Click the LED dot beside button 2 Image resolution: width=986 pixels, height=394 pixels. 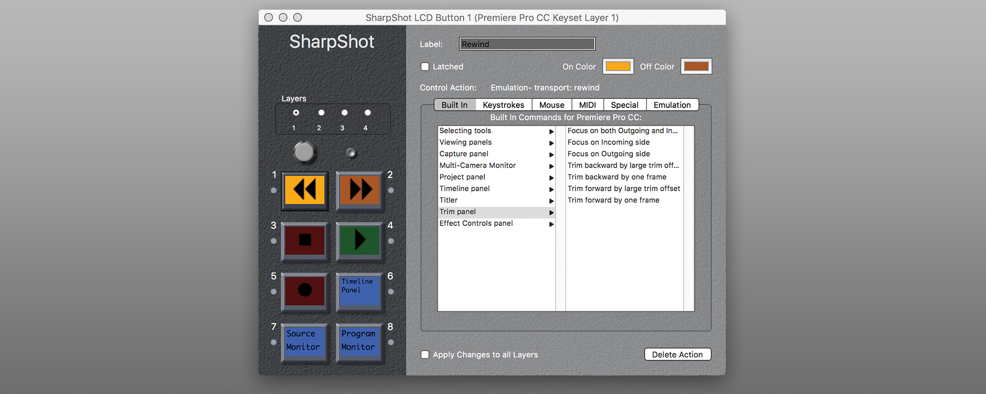point(391,190)
